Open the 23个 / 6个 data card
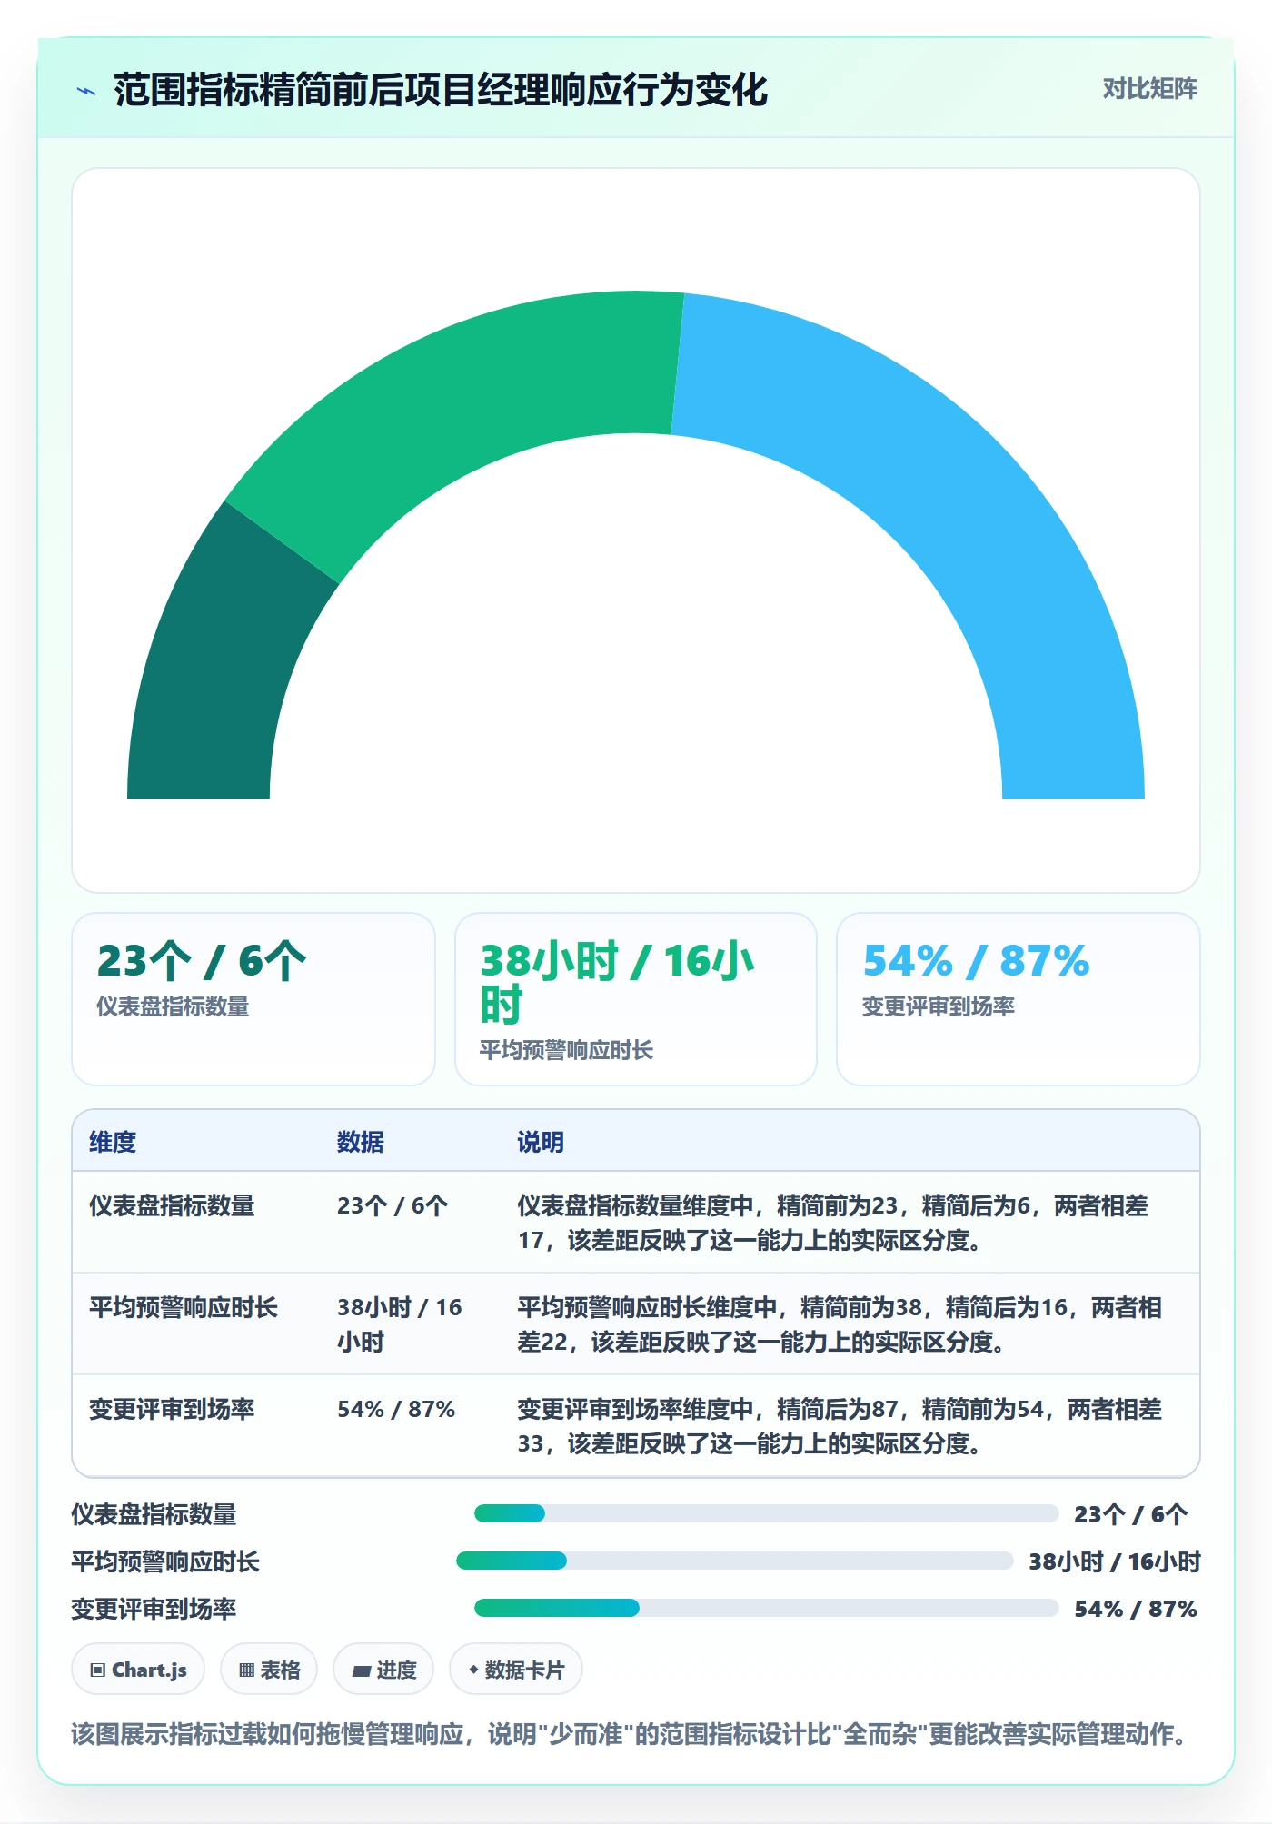Image resolution: width=1272 pixels, height=1824 pixels. [253, 999]
